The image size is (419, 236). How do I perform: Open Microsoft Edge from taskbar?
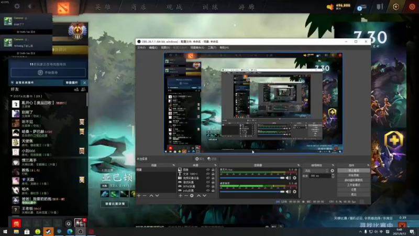tap(70, 232)
